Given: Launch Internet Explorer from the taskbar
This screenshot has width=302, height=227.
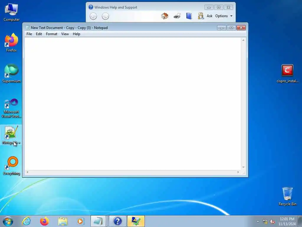Looking at the screenshot, I should tap(26, 221).
